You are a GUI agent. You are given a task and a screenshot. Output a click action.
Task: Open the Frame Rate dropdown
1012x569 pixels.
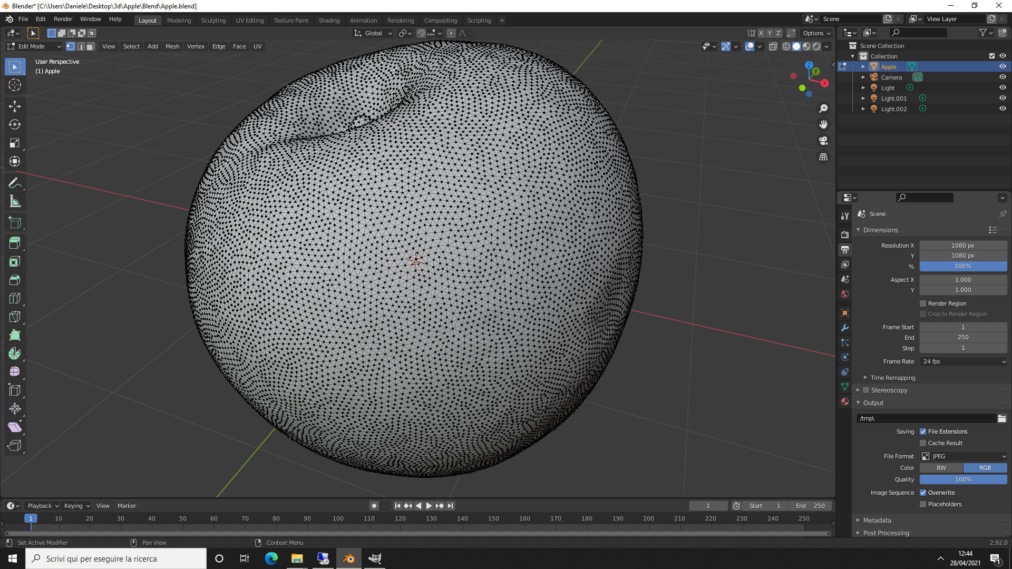[964, 361]
